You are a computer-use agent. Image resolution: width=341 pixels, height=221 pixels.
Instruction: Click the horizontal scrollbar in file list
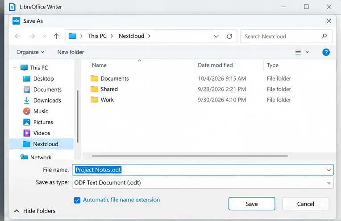pos(190,156)
